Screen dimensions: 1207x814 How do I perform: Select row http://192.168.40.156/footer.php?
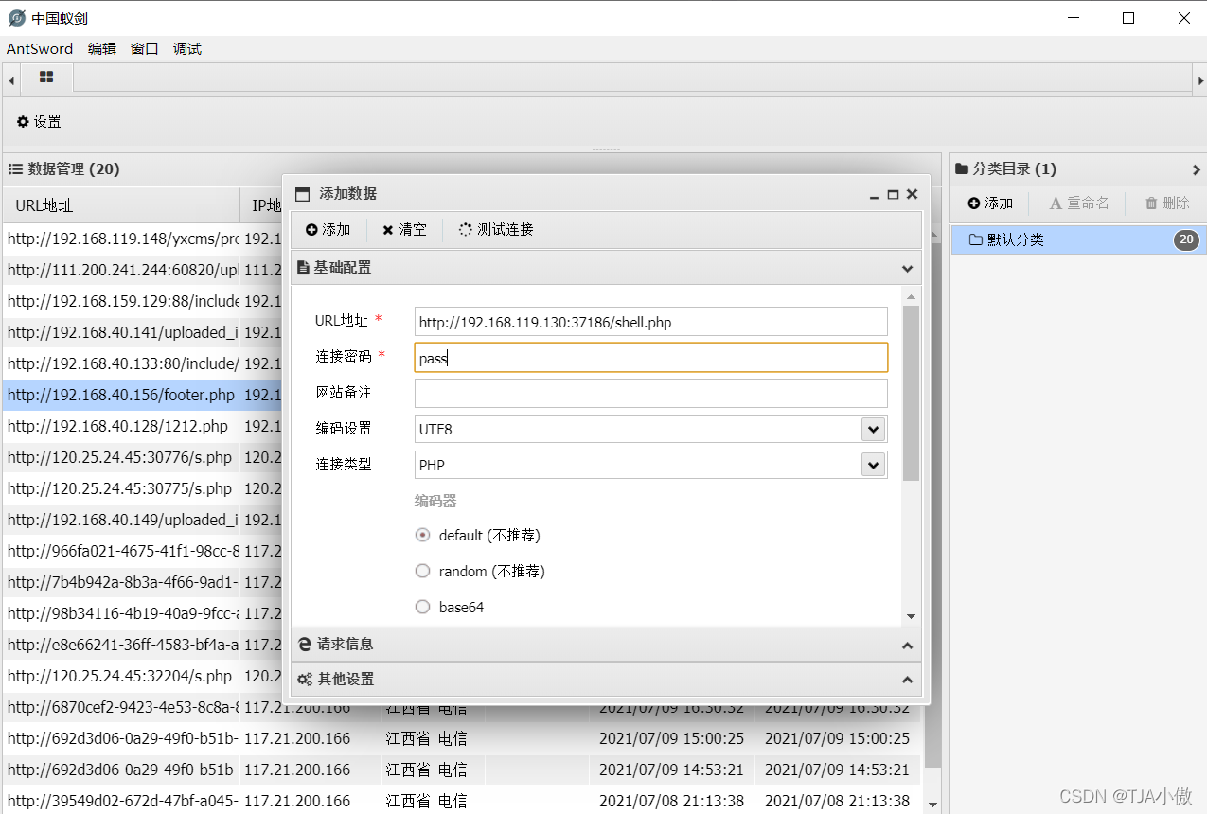coord(142,395)
